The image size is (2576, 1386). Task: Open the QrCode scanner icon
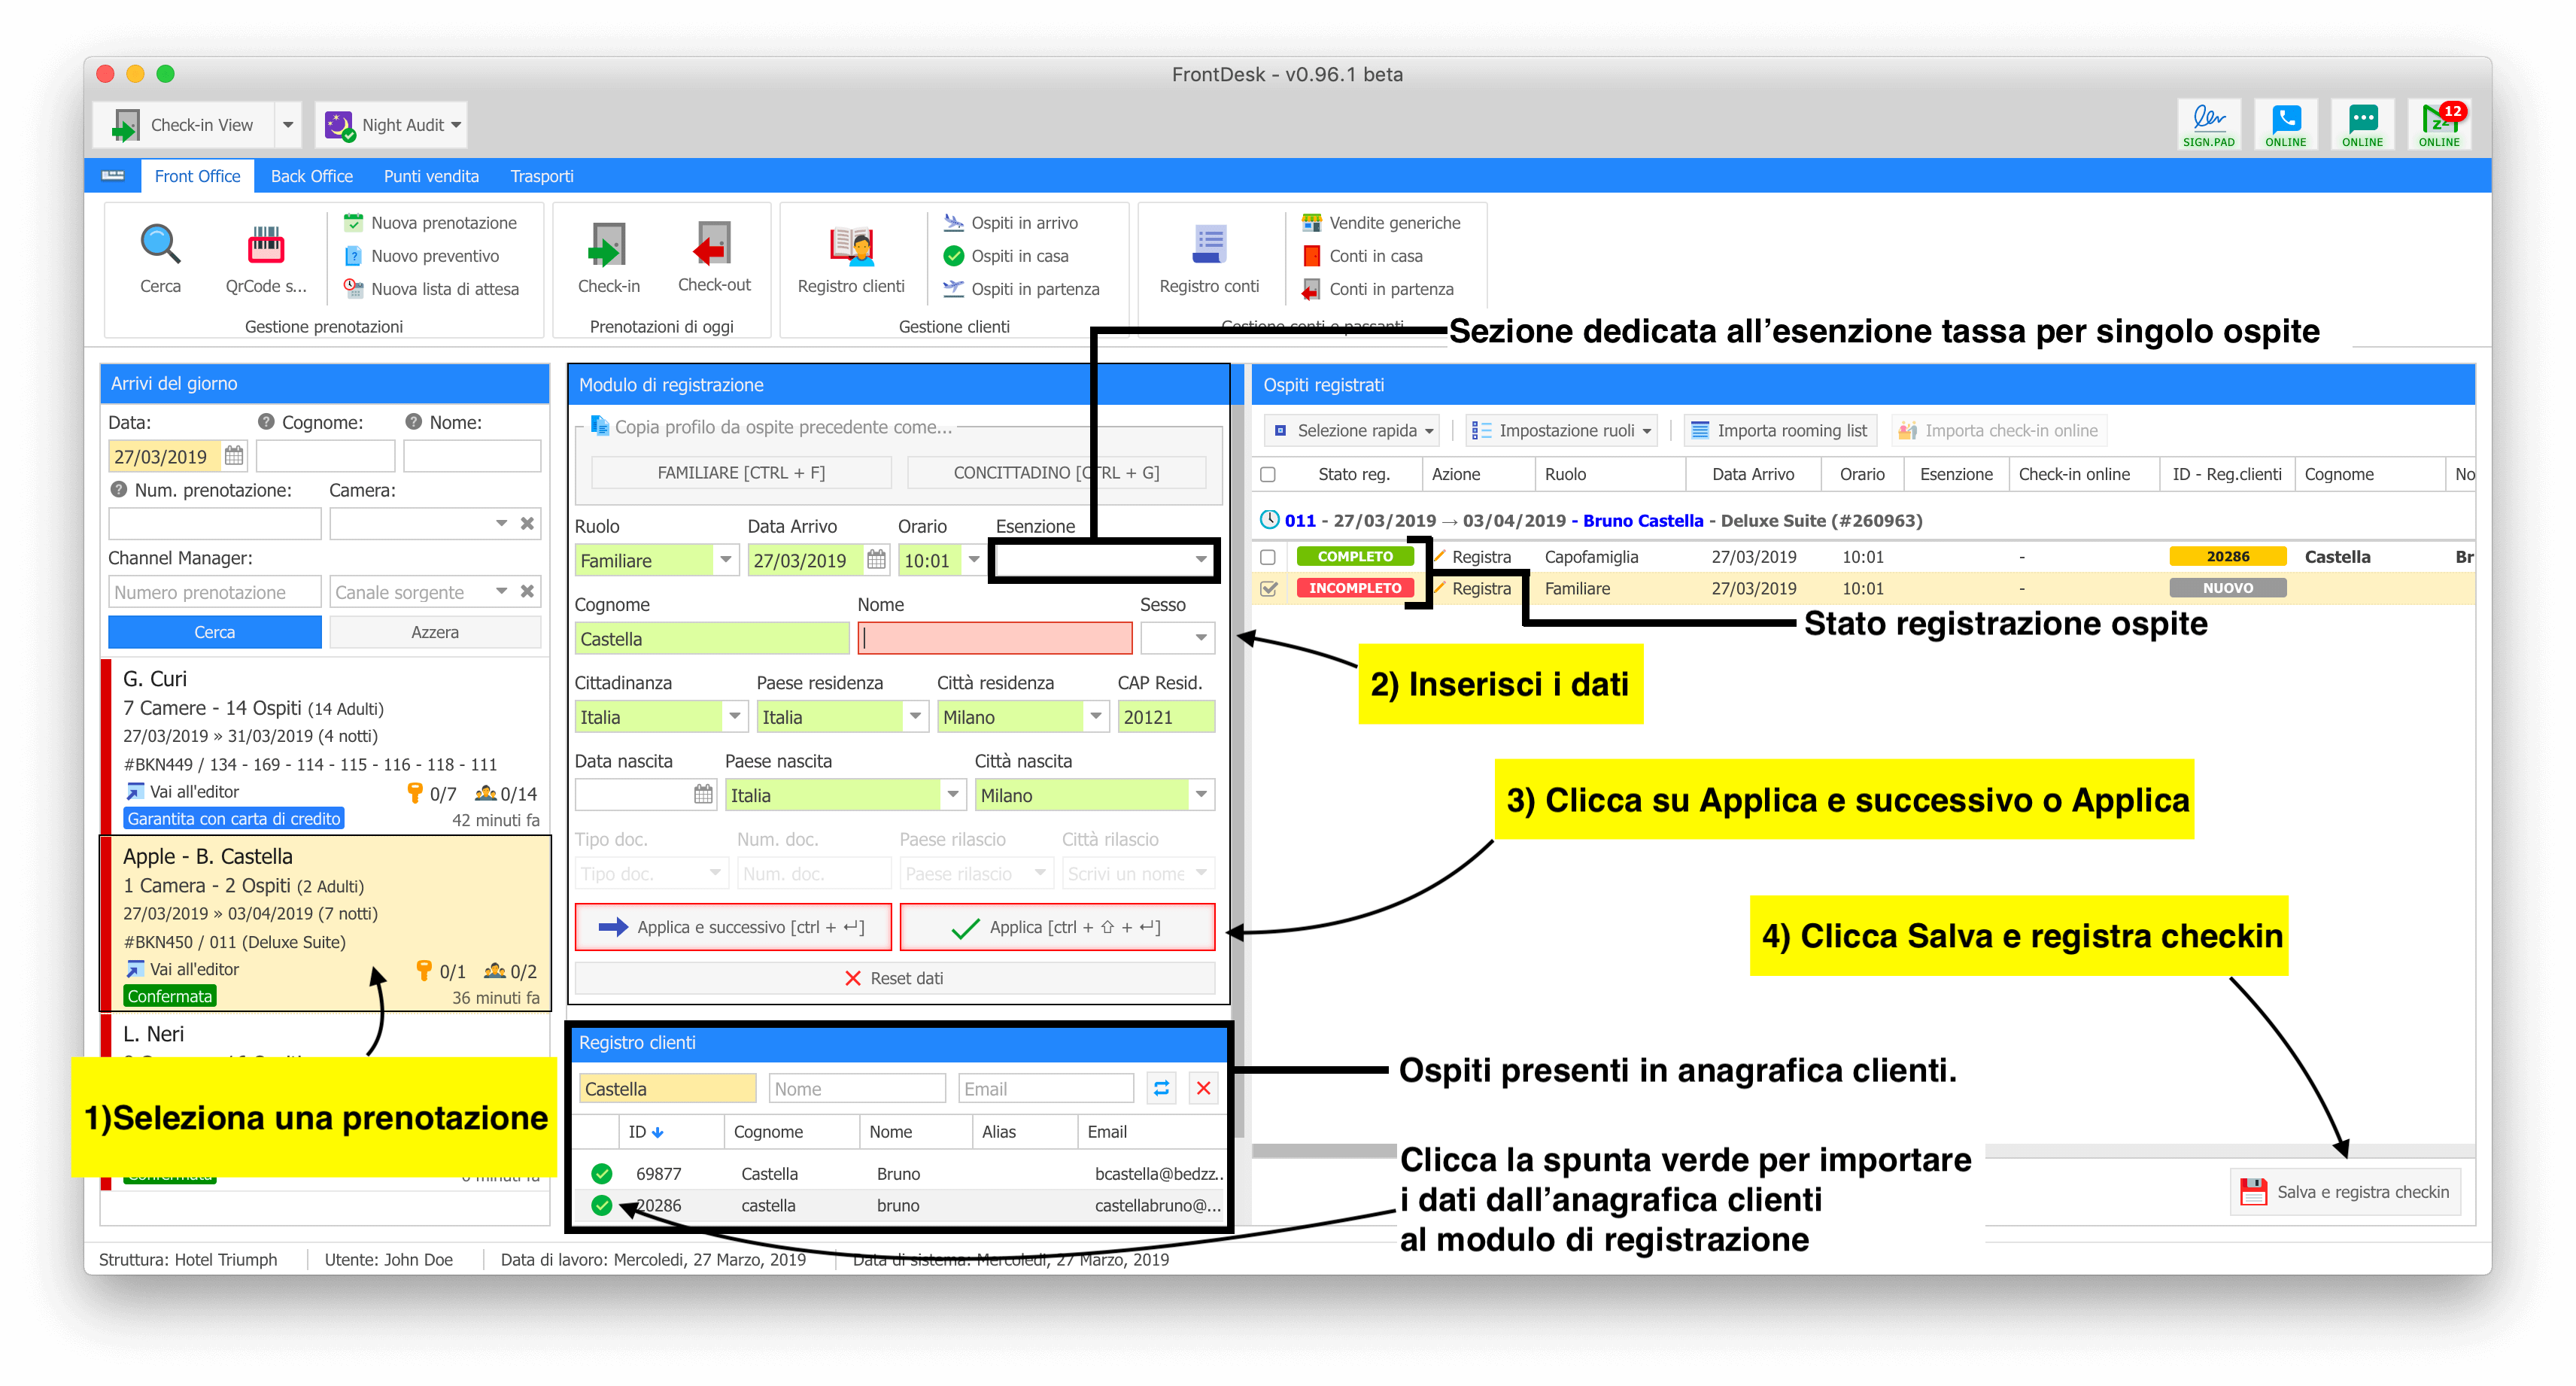pos(266,245)
